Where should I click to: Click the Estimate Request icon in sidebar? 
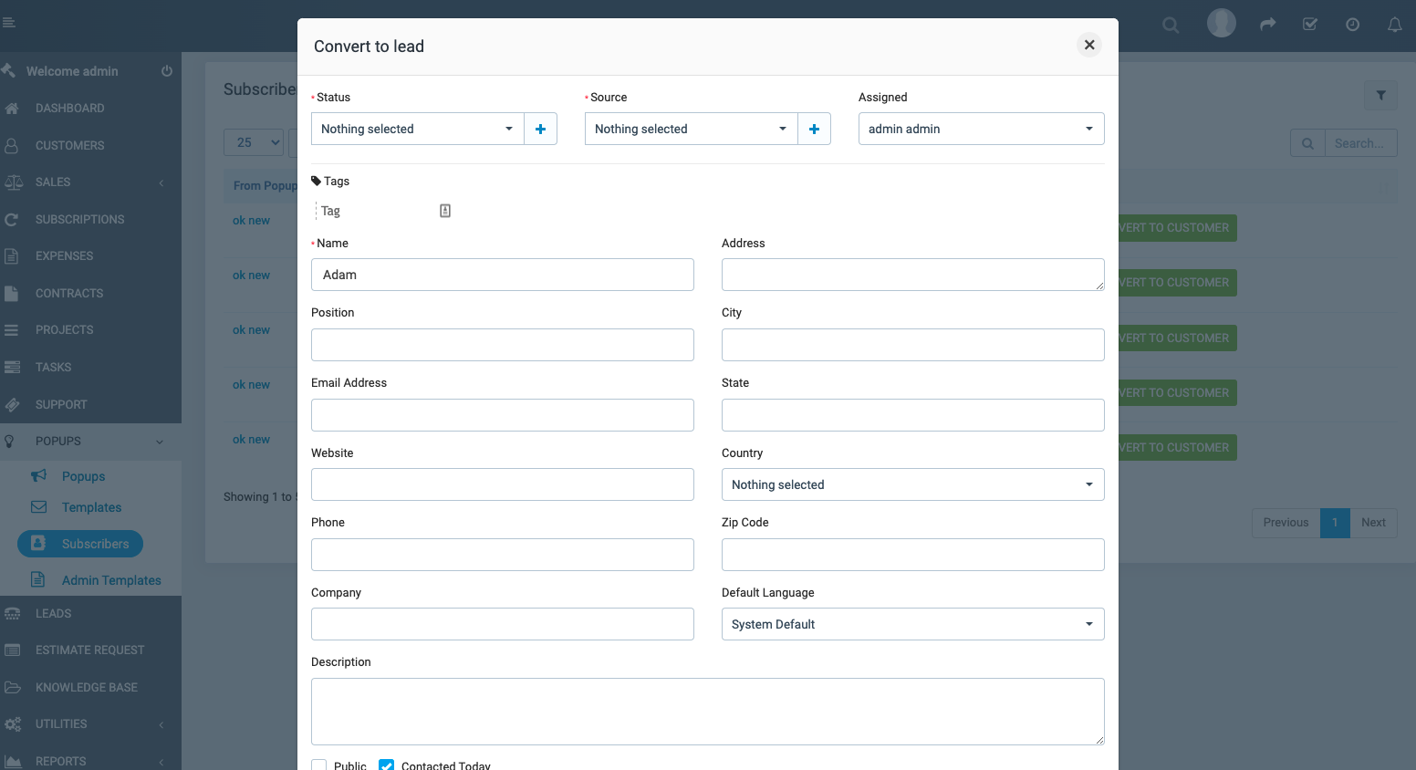[12, 650]
